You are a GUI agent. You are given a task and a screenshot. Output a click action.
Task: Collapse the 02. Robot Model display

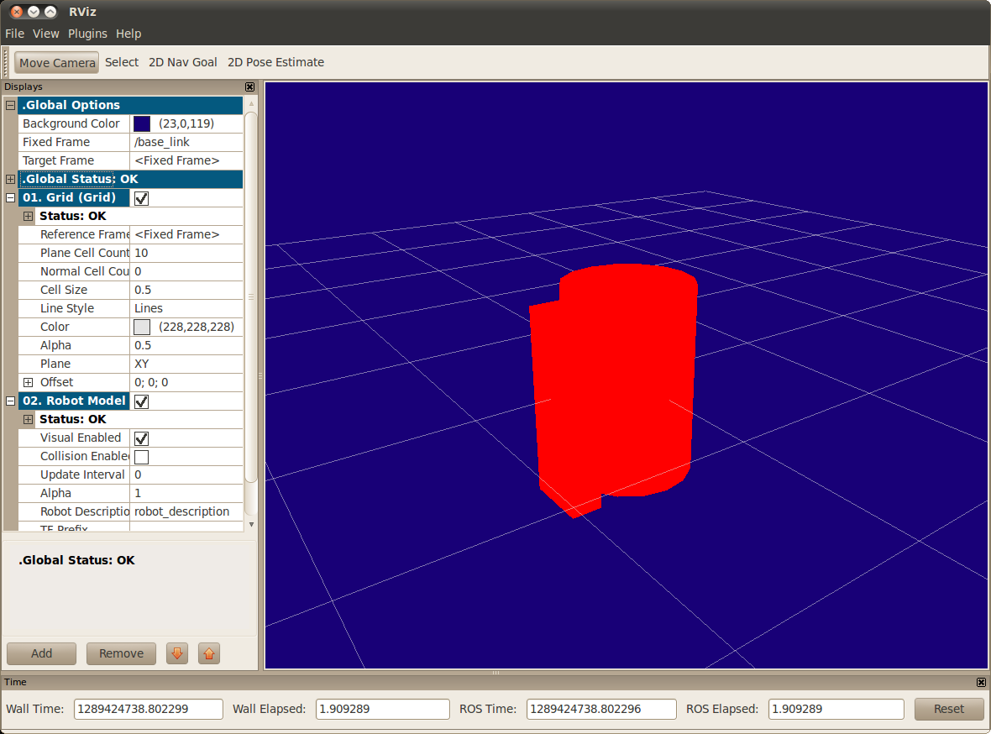pos(11,401)
